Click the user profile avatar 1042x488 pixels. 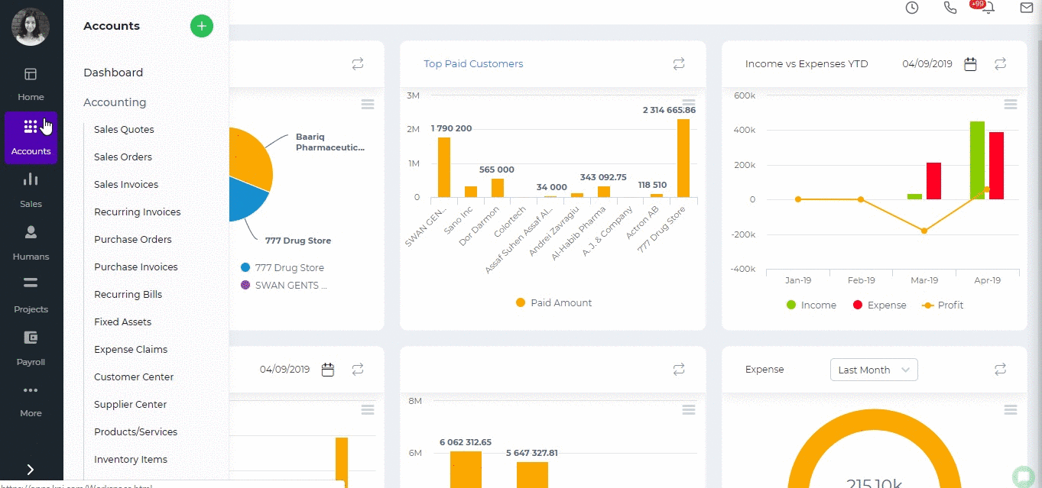click(31, 27)
